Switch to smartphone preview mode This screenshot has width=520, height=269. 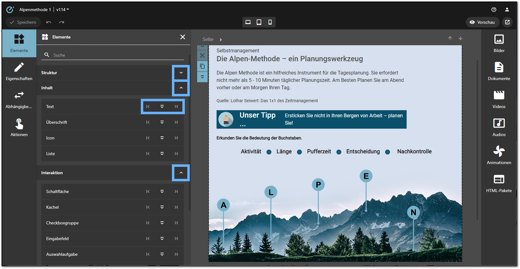[270, 22]
